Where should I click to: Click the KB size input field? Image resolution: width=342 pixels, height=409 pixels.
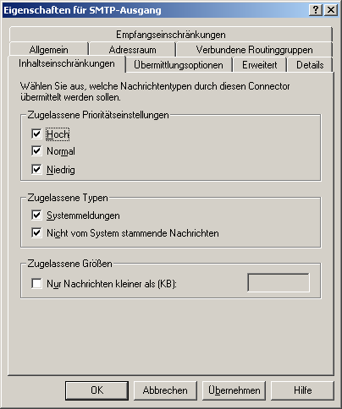pos(279,282)
